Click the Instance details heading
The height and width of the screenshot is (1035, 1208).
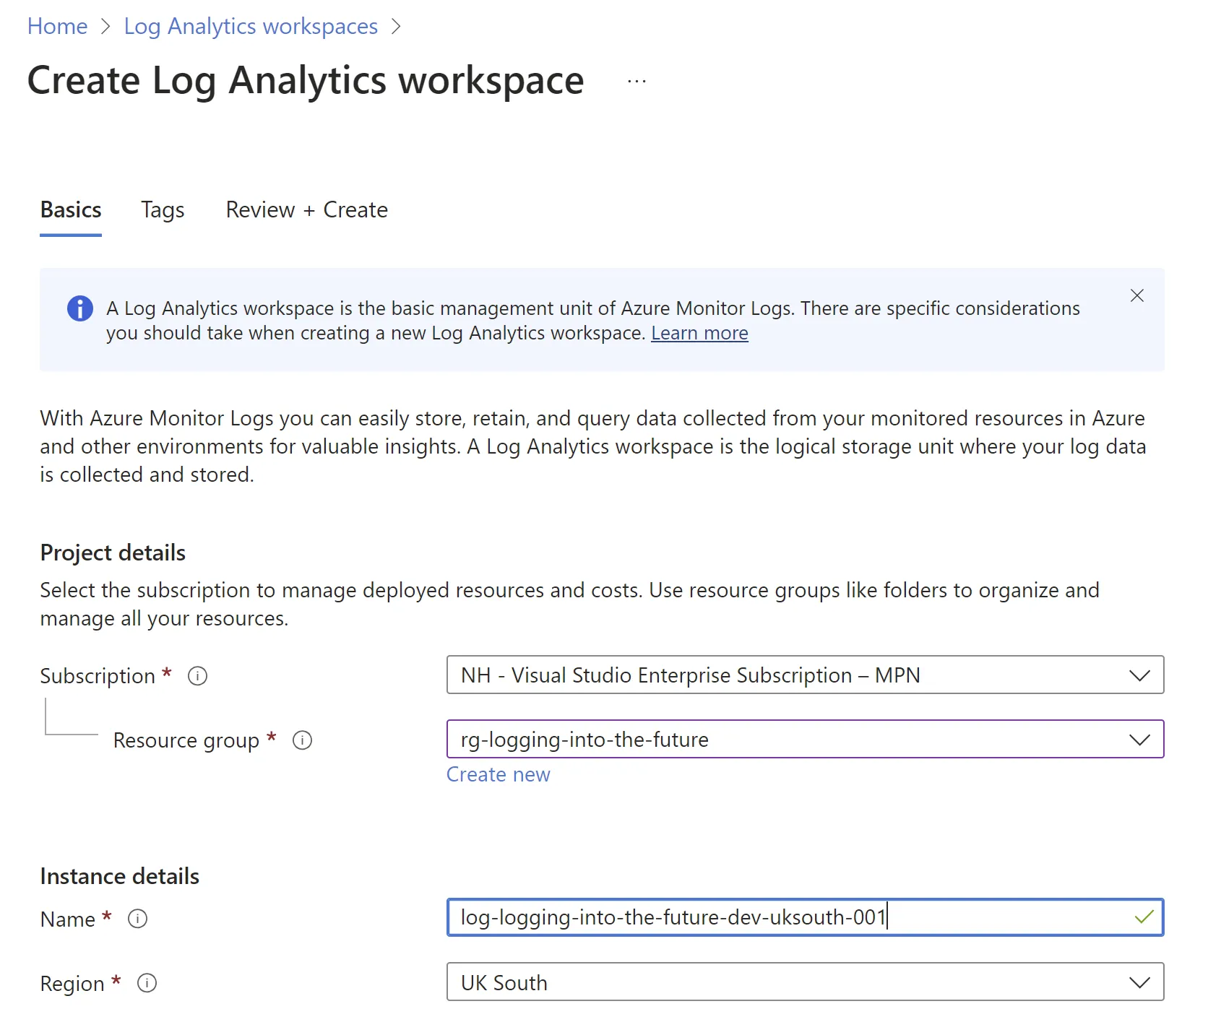120,876
